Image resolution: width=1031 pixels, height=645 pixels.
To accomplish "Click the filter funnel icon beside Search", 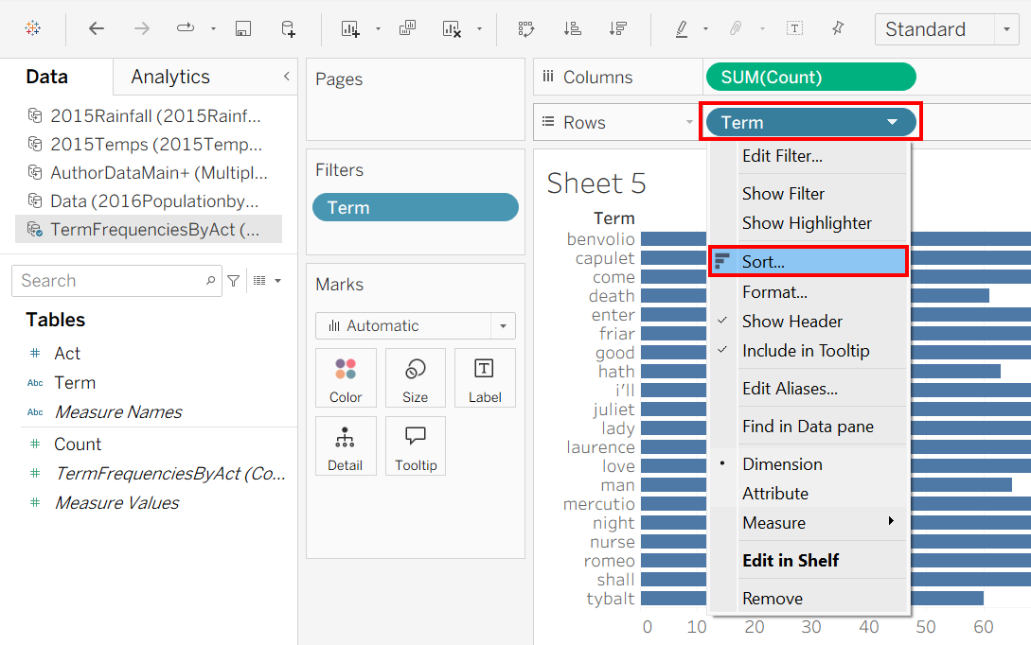I will pyautogui.click(x=234, y=281).
